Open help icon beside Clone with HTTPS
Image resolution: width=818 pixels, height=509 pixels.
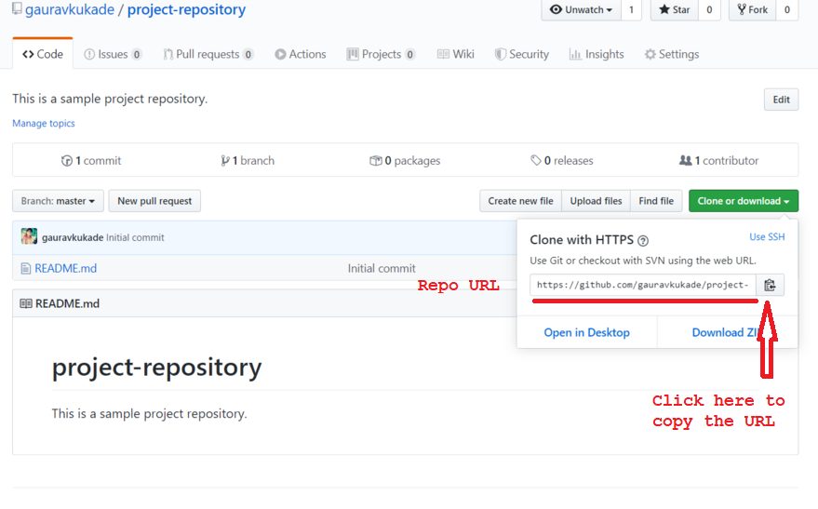pyautogui.click(x=643, y=241)
